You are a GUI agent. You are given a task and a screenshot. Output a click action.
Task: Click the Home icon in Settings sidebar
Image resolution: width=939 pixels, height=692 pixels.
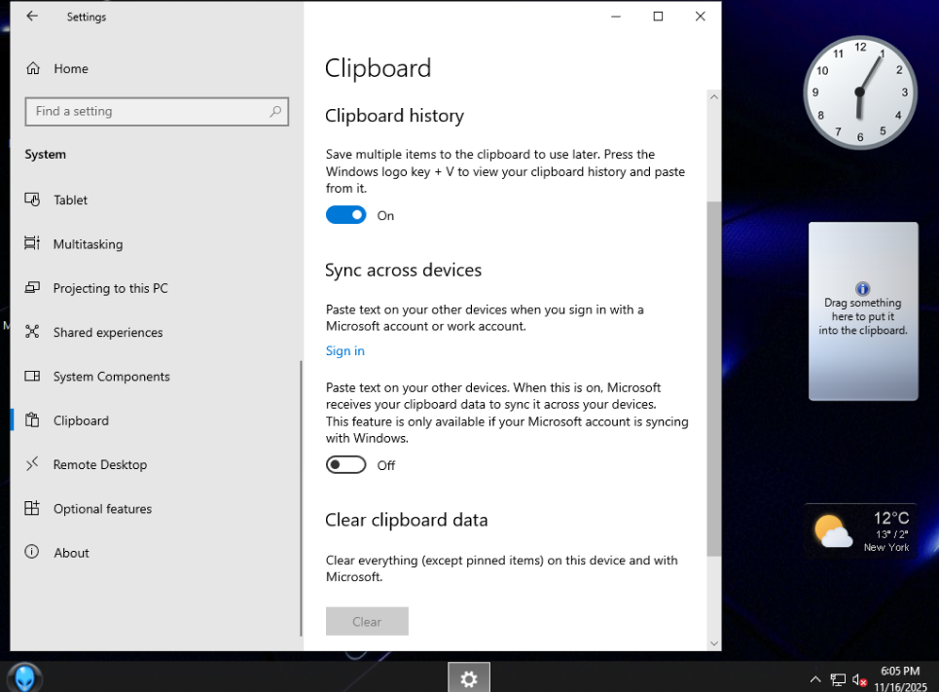[x=33, y=69]
